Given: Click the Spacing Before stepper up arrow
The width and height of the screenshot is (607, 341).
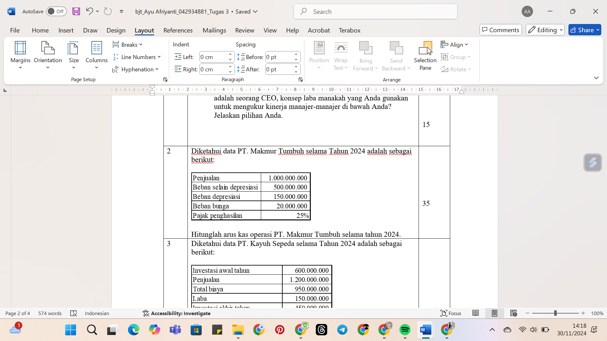Looking at the screenshot, I should pos(296,54).
